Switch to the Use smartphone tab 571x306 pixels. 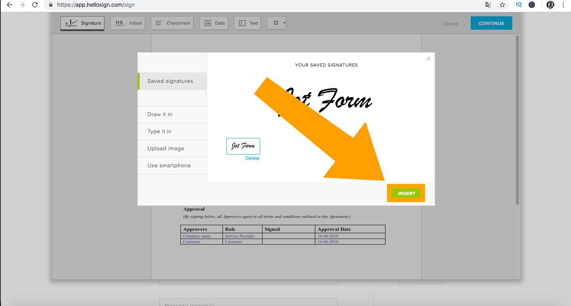click(x=172, y=166)
